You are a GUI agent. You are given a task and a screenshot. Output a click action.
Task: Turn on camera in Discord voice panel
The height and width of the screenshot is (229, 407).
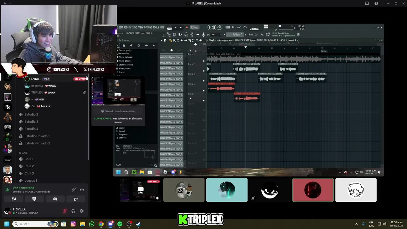[x=14, y=199]
